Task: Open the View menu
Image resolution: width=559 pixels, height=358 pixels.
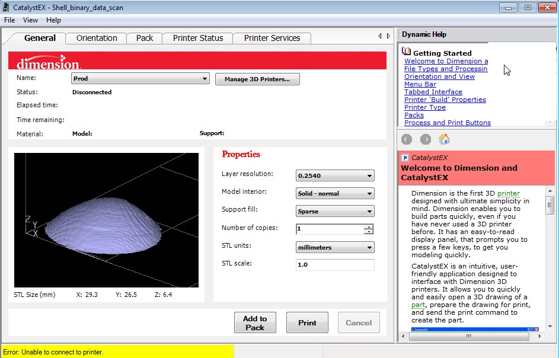Action: (30, 20)
